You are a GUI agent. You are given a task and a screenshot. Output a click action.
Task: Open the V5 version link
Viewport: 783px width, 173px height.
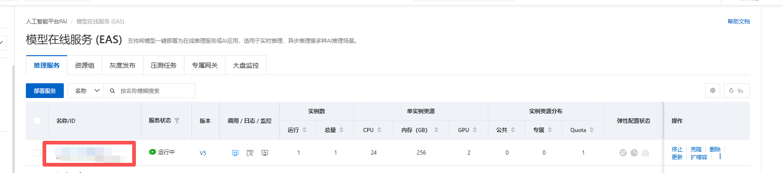tap(203, 153)
